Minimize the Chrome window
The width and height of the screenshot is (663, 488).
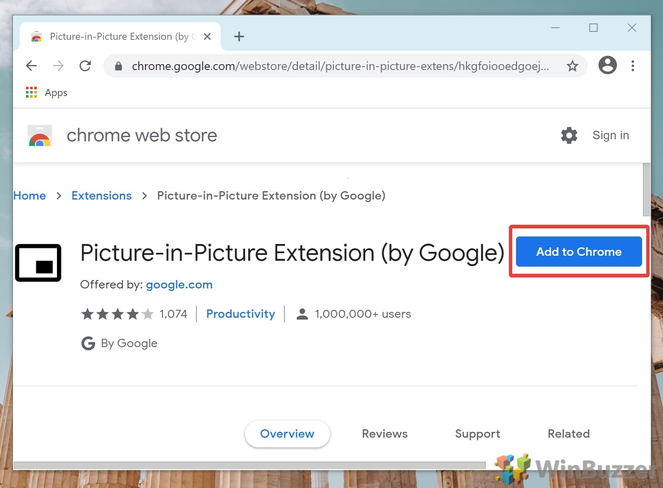(x=555, y=28)
